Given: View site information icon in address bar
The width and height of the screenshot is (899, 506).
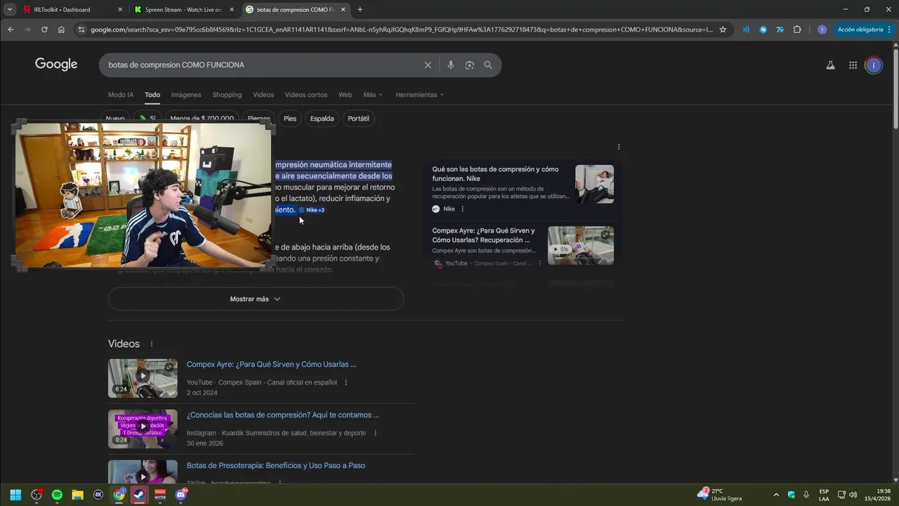Looking at the screenshot, I should coord(81,30).
